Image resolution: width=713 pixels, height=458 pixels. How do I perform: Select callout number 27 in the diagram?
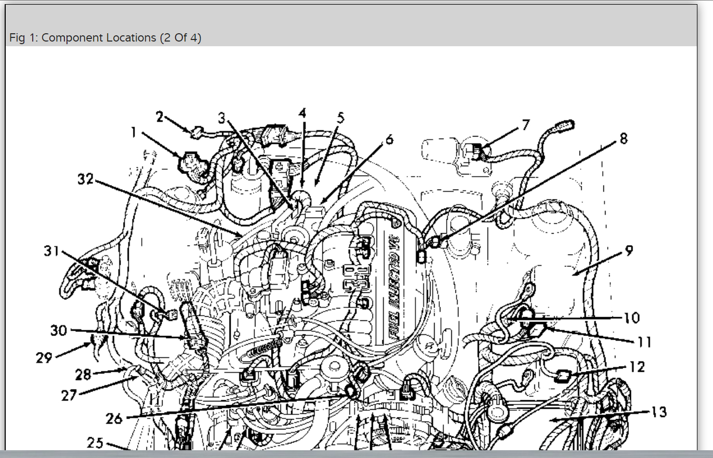[x=69, y=395]
